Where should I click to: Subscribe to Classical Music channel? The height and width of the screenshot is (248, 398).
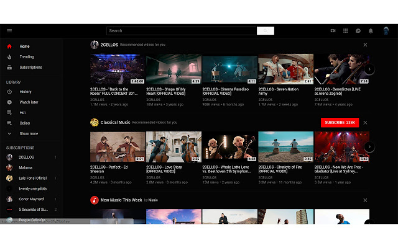(x=340, y=123)
